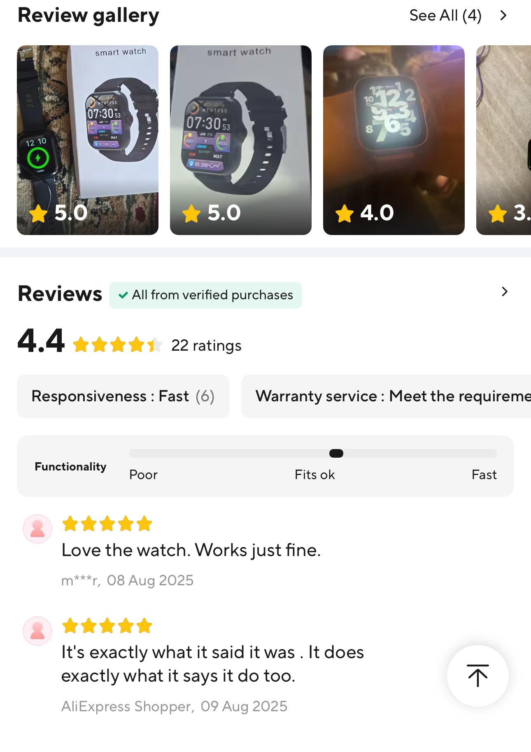Viewport: 531px width, 752px height.
Task: Click the 22 ratings count
Action: point(206,345)
